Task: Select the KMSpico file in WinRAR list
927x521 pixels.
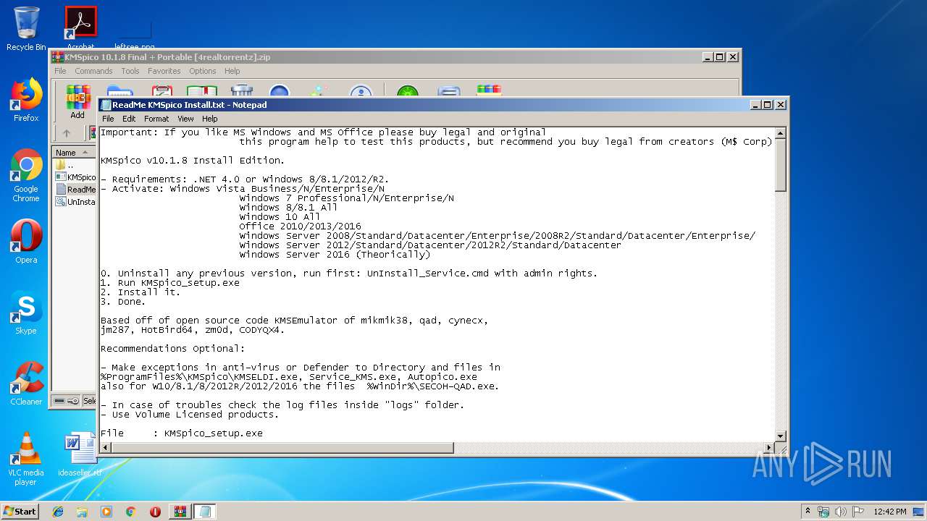Action: pyautogui.click(x=75, y=177)
